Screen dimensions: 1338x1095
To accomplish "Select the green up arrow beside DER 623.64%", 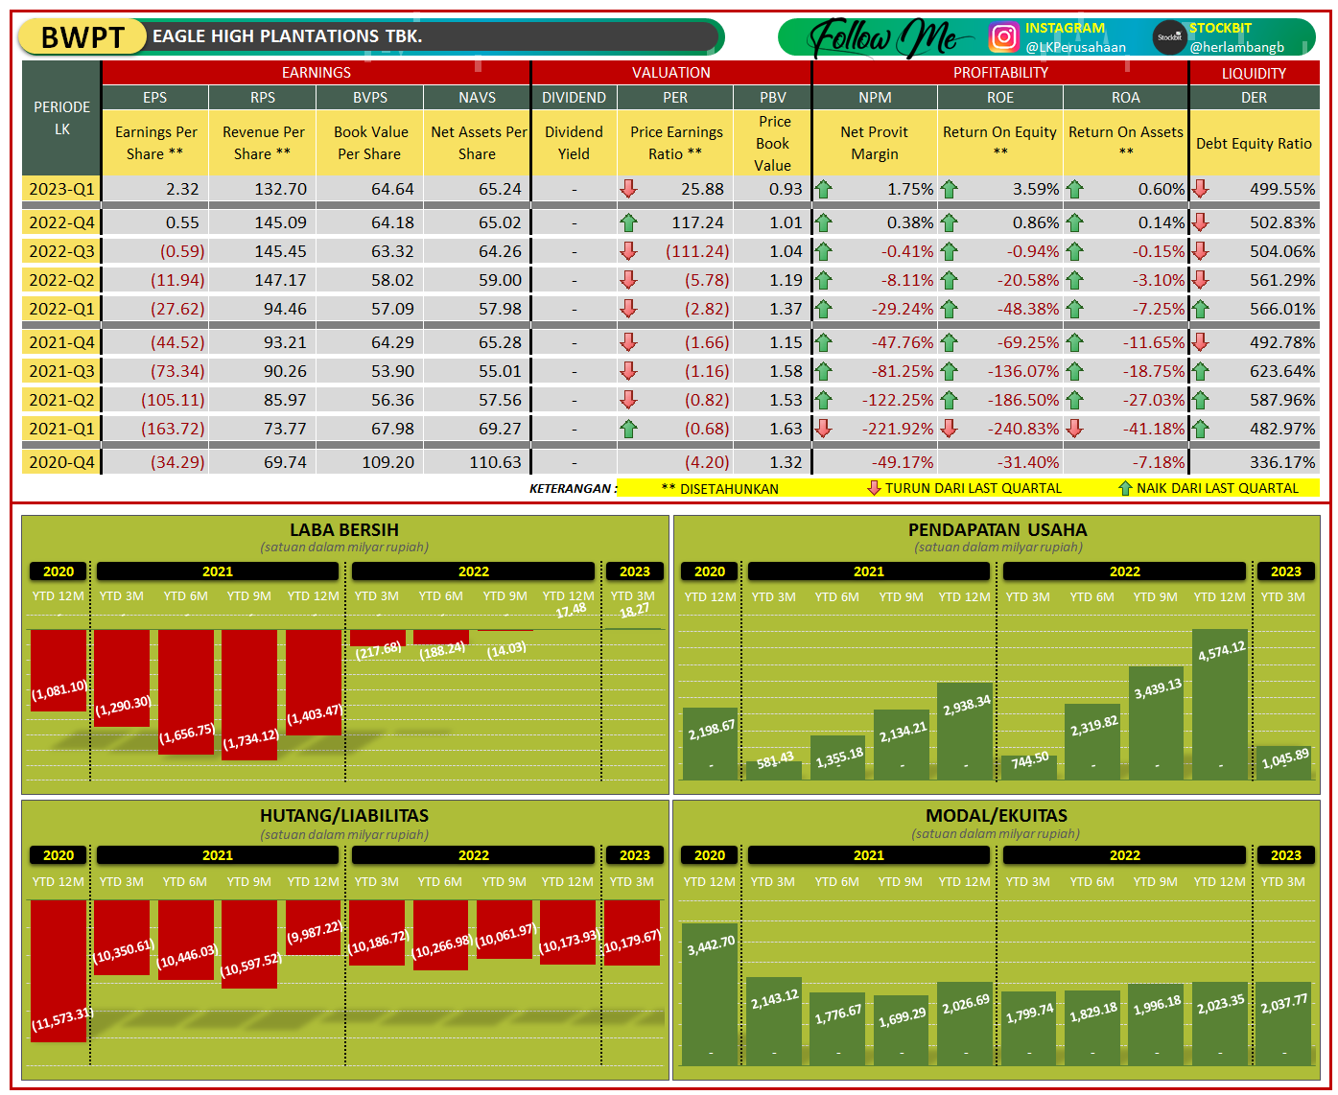I will point(1201,371).
